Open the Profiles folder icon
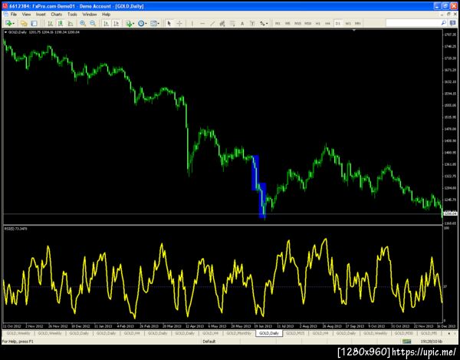The image size is (460, 360). pos(24,23)
